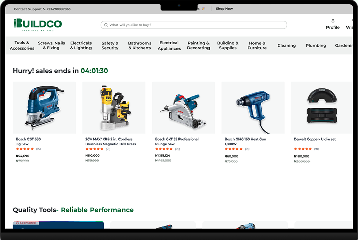Click the 'What will you like to buy?' search field
Screen dimensions: 358x241
tap(196, 25)
